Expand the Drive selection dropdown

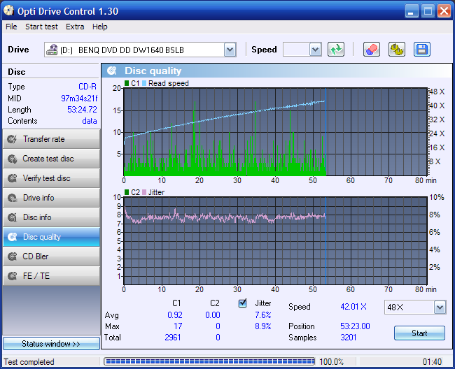click(x=230, y=50)
